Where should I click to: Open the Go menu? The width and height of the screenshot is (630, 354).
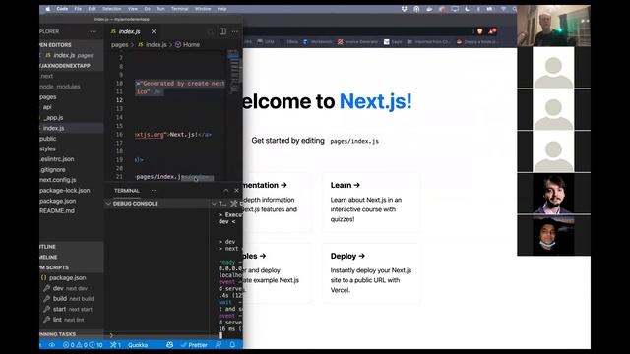click(x=148, y=9)
